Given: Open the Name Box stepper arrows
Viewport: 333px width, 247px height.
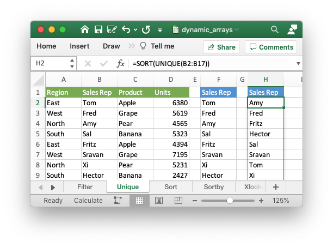Looking at the screenshot, I should point(72,63).
